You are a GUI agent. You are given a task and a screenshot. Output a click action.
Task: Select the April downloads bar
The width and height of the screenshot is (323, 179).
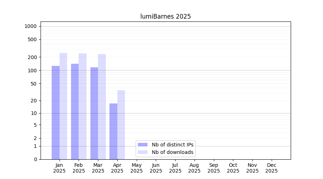(x=121, y=125)
